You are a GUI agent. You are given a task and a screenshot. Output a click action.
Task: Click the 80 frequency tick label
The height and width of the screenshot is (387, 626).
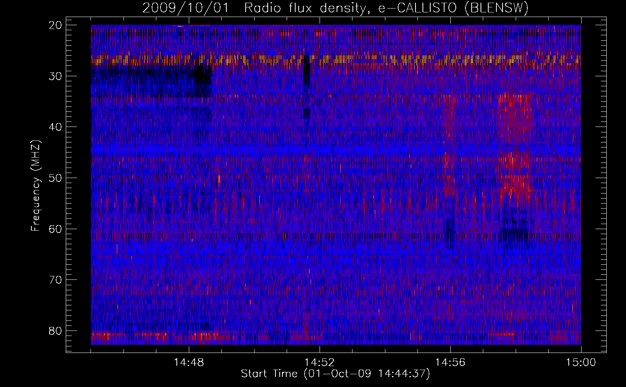click(x=56, y=331)
